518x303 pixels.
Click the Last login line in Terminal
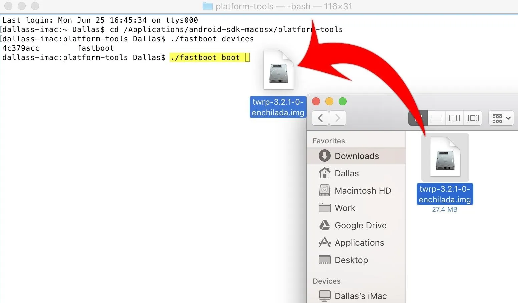pos(100,20)
